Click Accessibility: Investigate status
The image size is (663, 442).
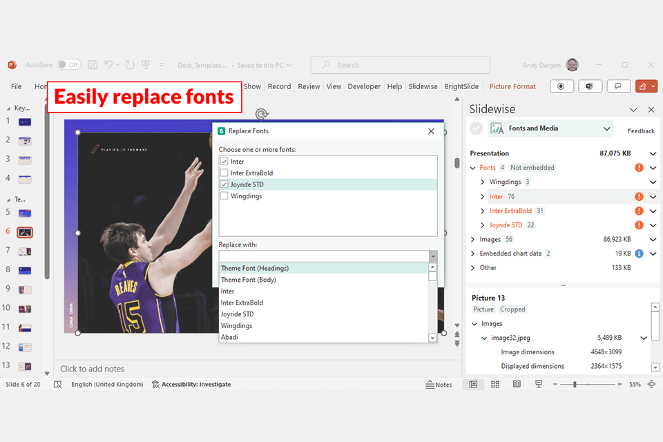click(x=191, y=384)
